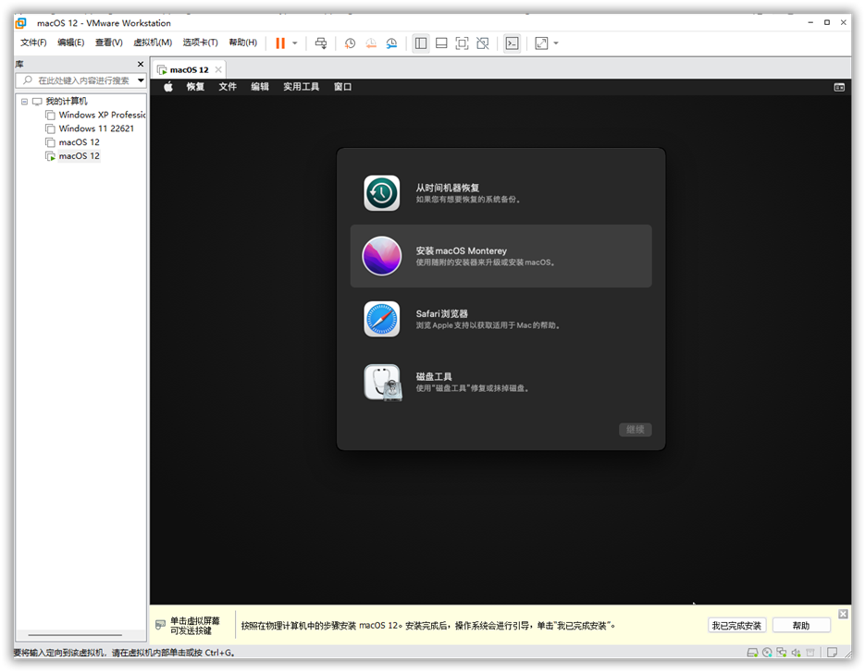
Task: Click the keyboard hint icon in hint bar
Action: pyautogui.click(x=160, y=625)
